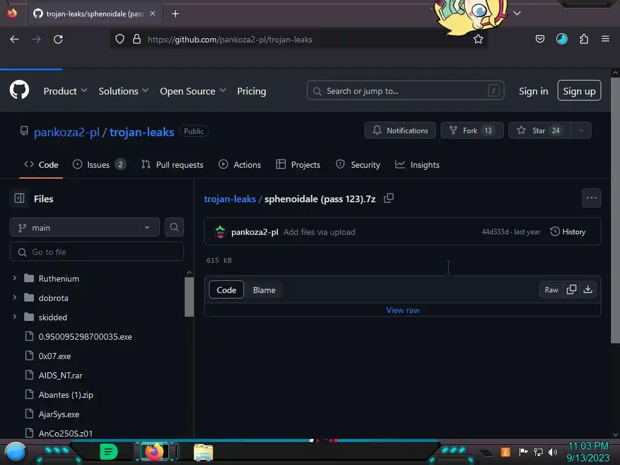Image resolution: width=620 pixels, height=465 pixels.
Task: Copy file path icon next to filename
Action: click(x=389, y=198)
